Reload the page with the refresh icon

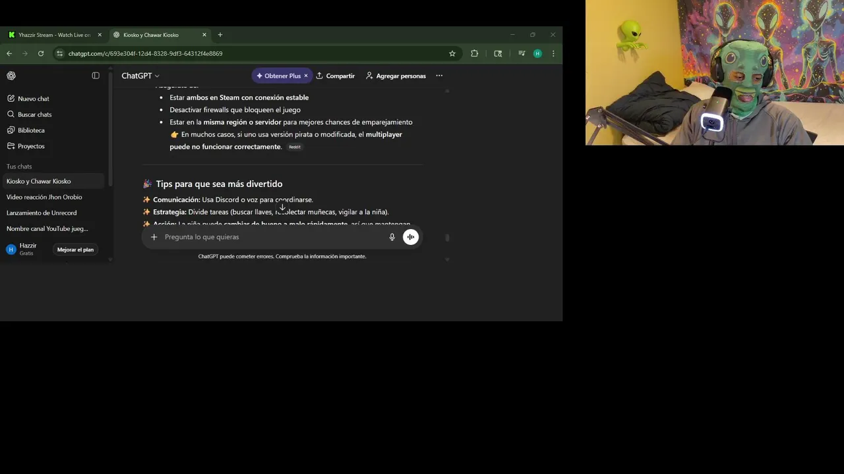41,53
